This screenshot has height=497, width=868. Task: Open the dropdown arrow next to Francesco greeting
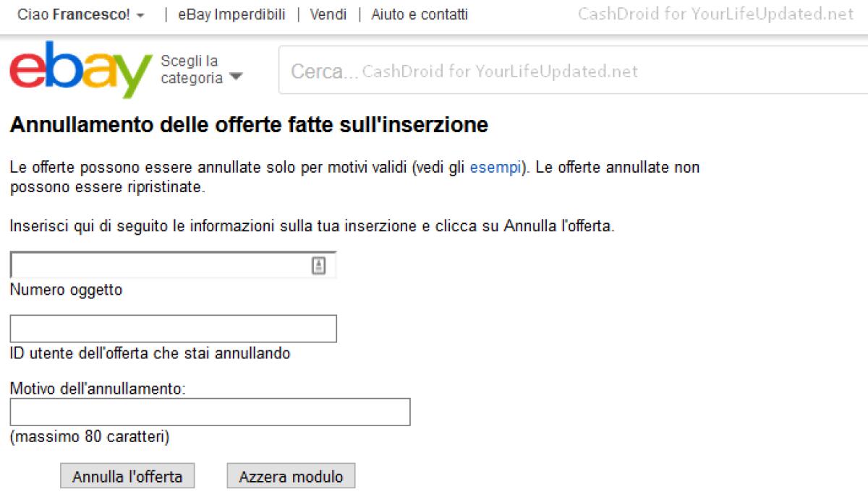pos(140,14)
